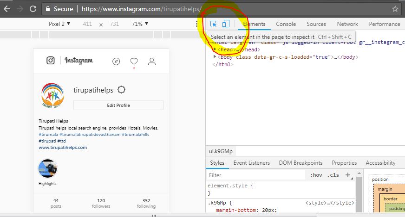
Task: Click the browser back arrow
Action: coord(7,9)
